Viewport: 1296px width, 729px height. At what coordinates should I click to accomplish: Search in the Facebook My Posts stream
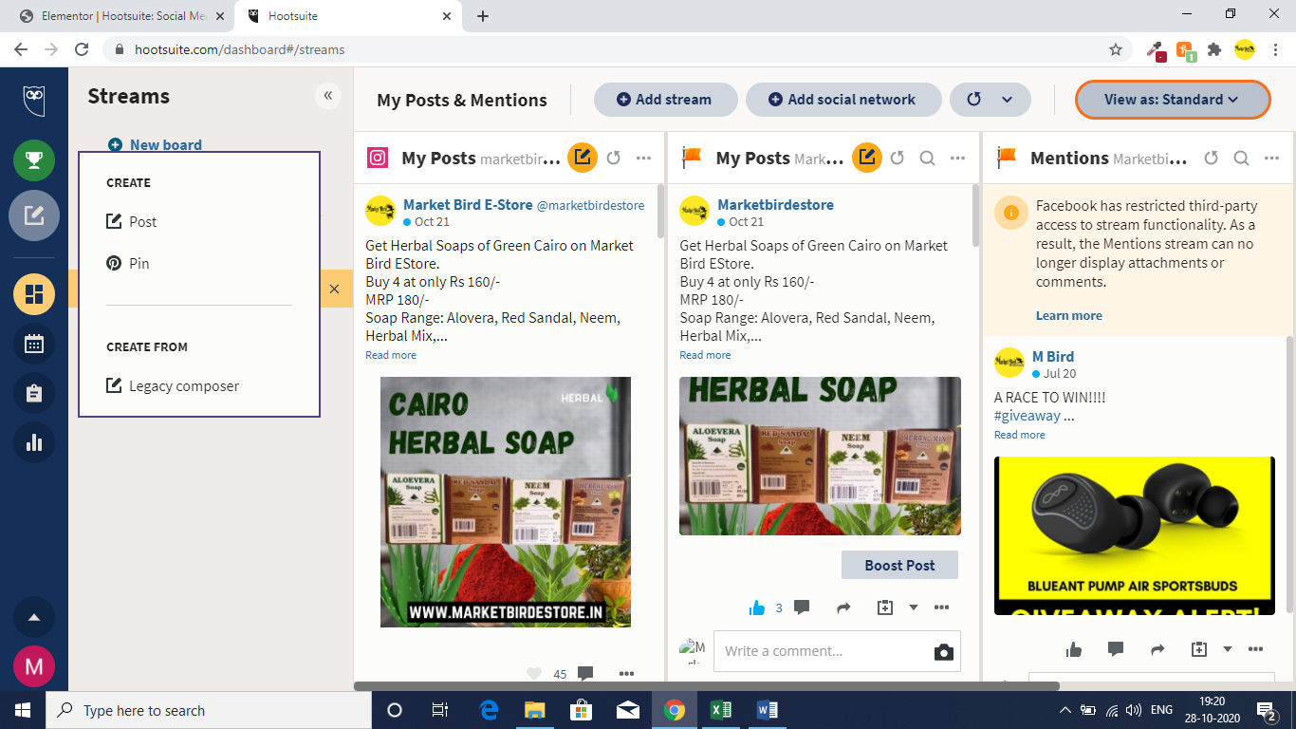[x=928, y=158]
